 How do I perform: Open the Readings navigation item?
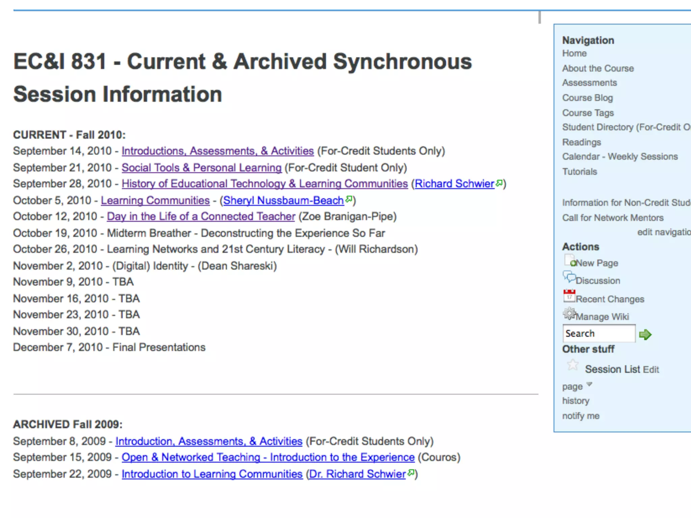click(x=581, y=142)
